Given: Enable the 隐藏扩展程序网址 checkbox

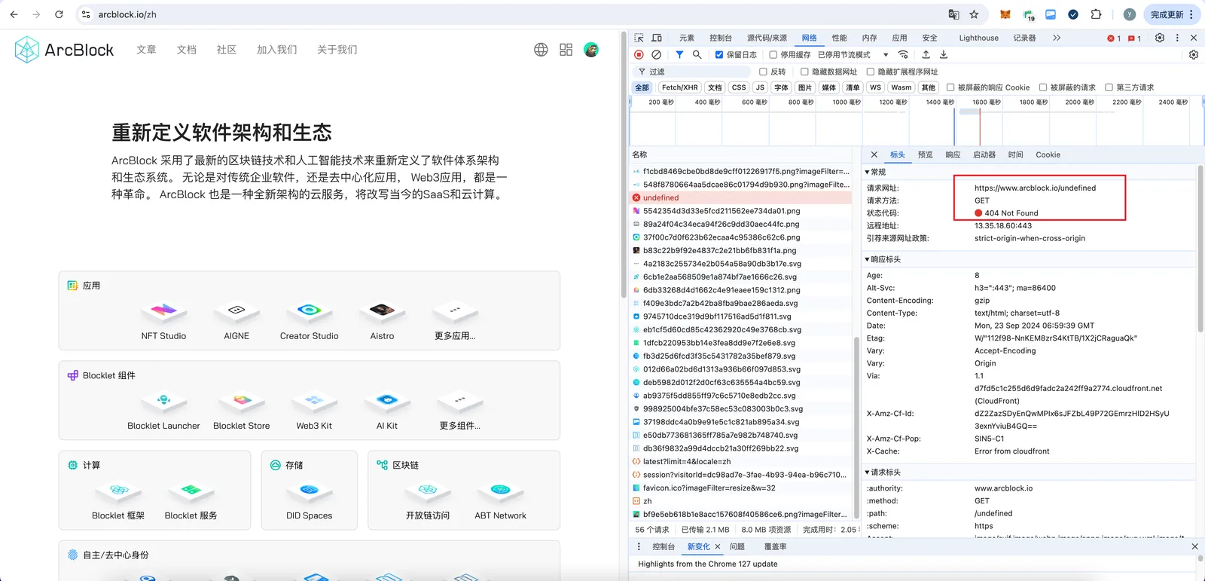Looking at the screenshot, I should [x=871, y=72].
